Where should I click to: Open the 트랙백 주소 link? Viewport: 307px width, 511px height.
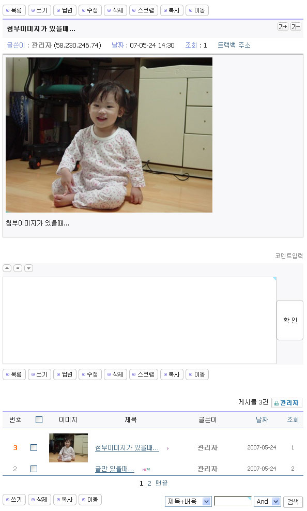click(x=234, y=46)
